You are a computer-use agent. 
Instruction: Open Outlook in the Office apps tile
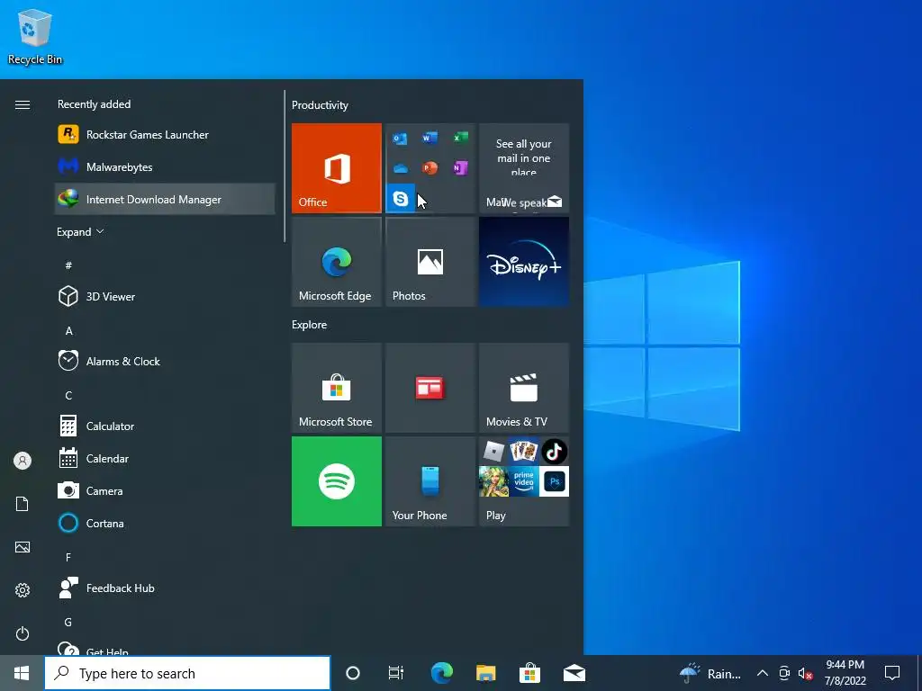point(401,139)
